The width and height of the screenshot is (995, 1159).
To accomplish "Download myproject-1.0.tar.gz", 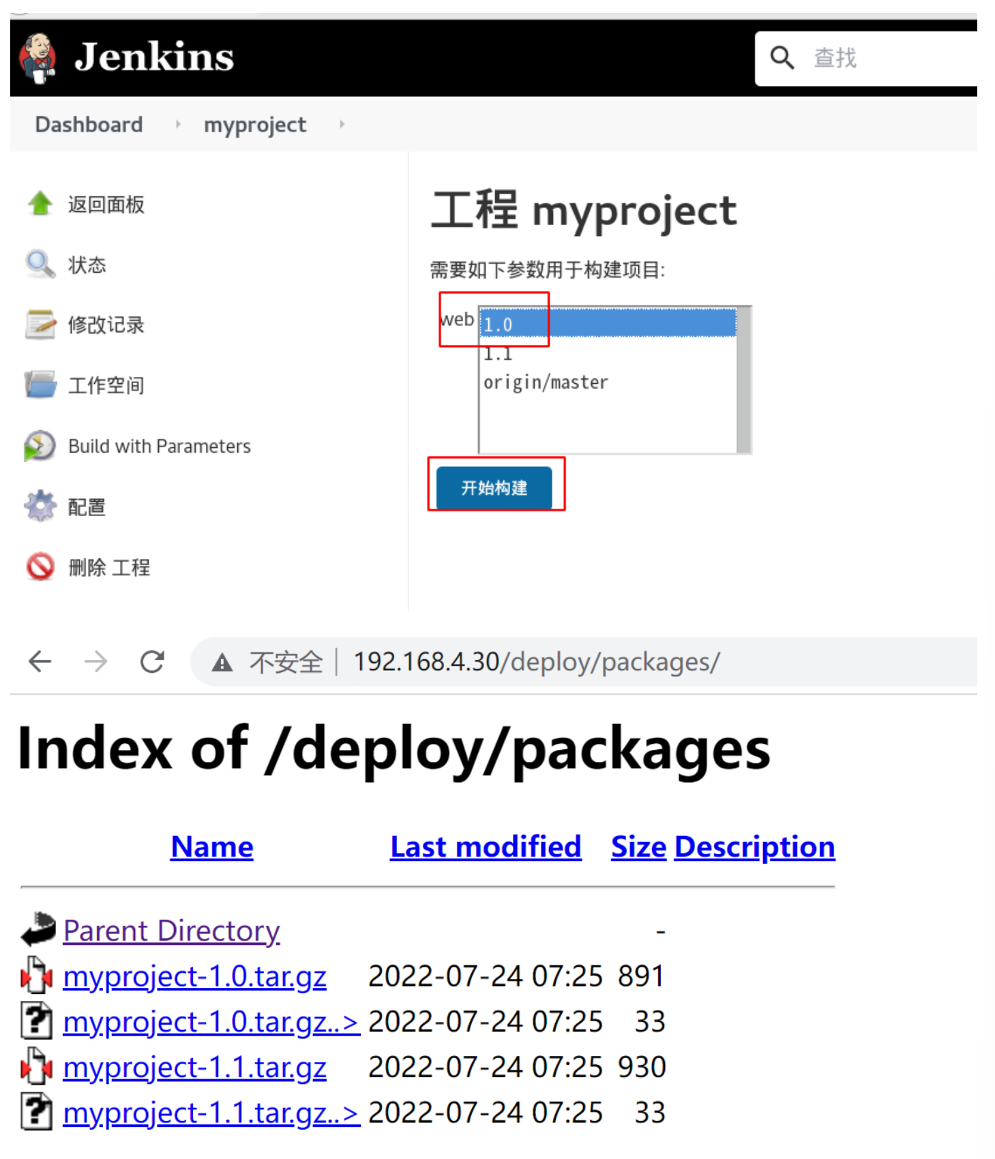I will point(194,976).
